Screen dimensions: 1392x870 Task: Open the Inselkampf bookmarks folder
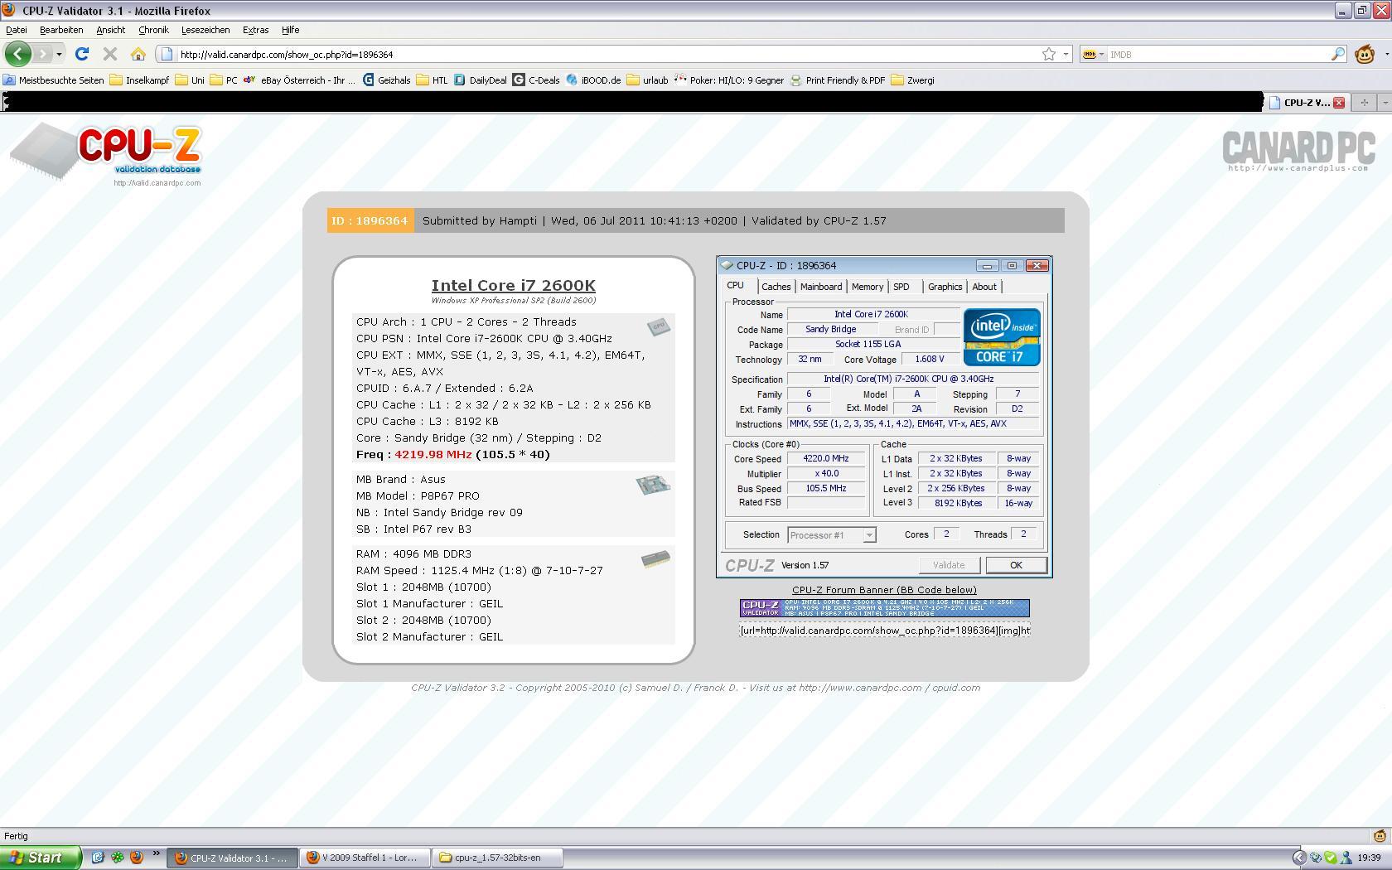tap(139, 80)
